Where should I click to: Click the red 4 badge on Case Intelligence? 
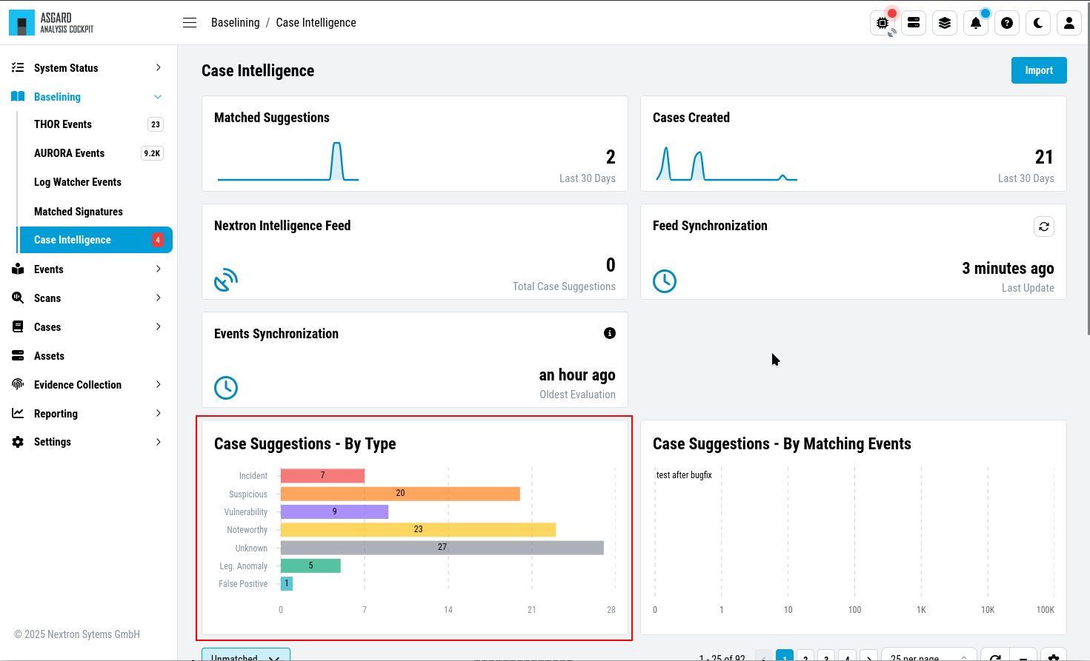158,240
